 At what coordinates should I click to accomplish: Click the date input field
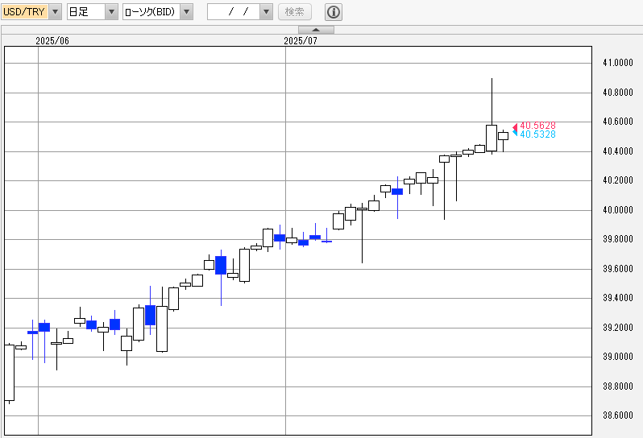(234, 12)
